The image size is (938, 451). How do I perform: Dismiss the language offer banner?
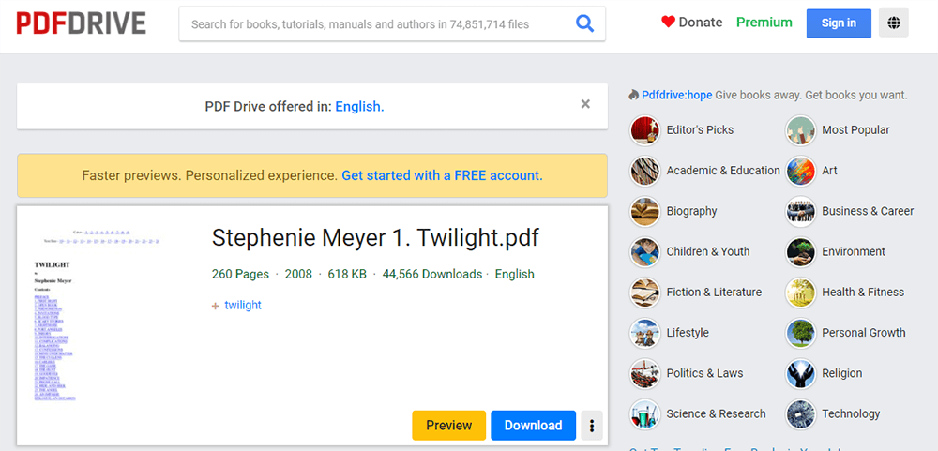[x=585, y=104]
